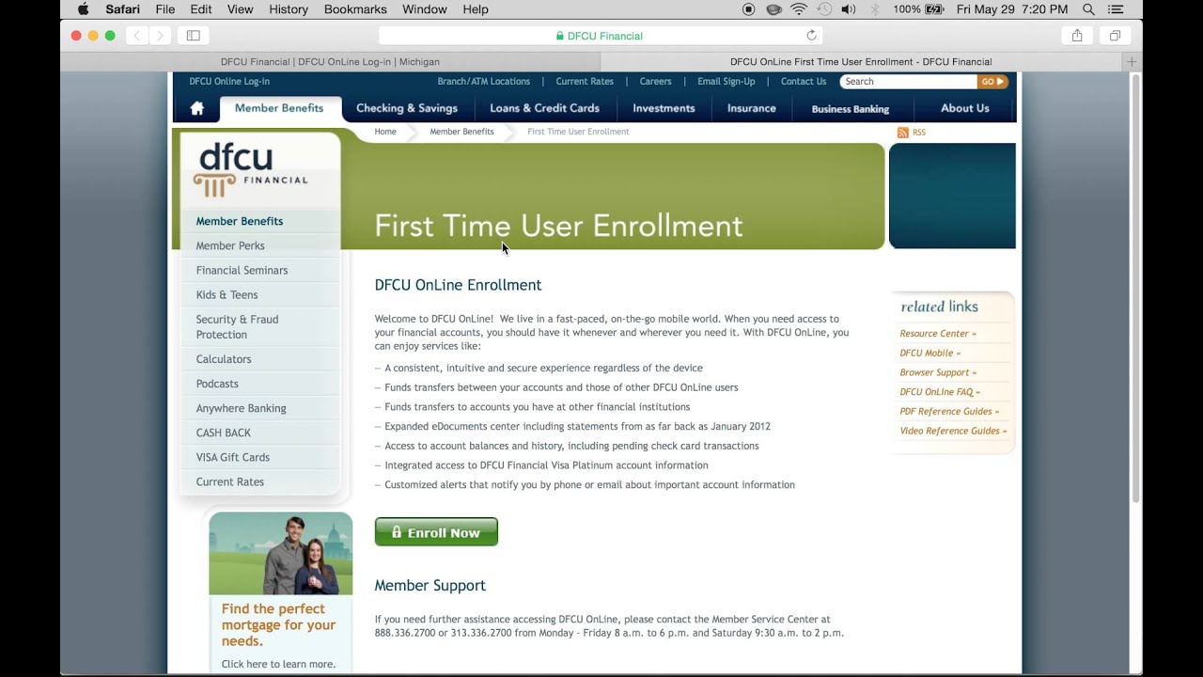The image size is (1203, 677).
Task: Click the Safari share icon
Action: pyautogui.click(x=1077, y=36)
